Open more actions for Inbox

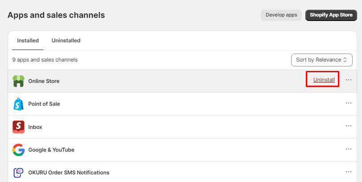click(349, 126)
